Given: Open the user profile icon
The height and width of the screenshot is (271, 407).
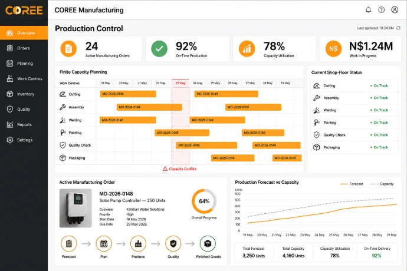Looking at the screenshot, I should coord(395,10).
